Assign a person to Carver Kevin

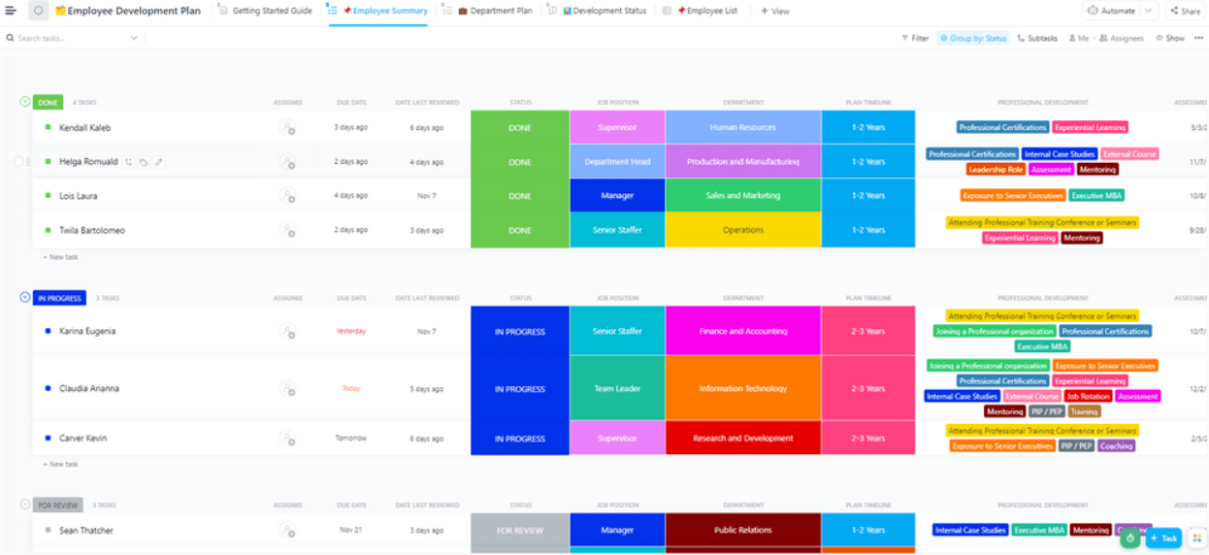click(x=287, y=439)
